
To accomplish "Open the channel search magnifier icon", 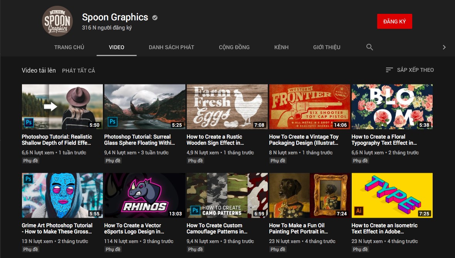I will tap(369, 47).
